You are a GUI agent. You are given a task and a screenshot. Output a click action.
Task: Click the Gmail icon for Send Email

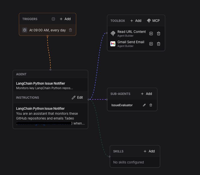(113, 44)
